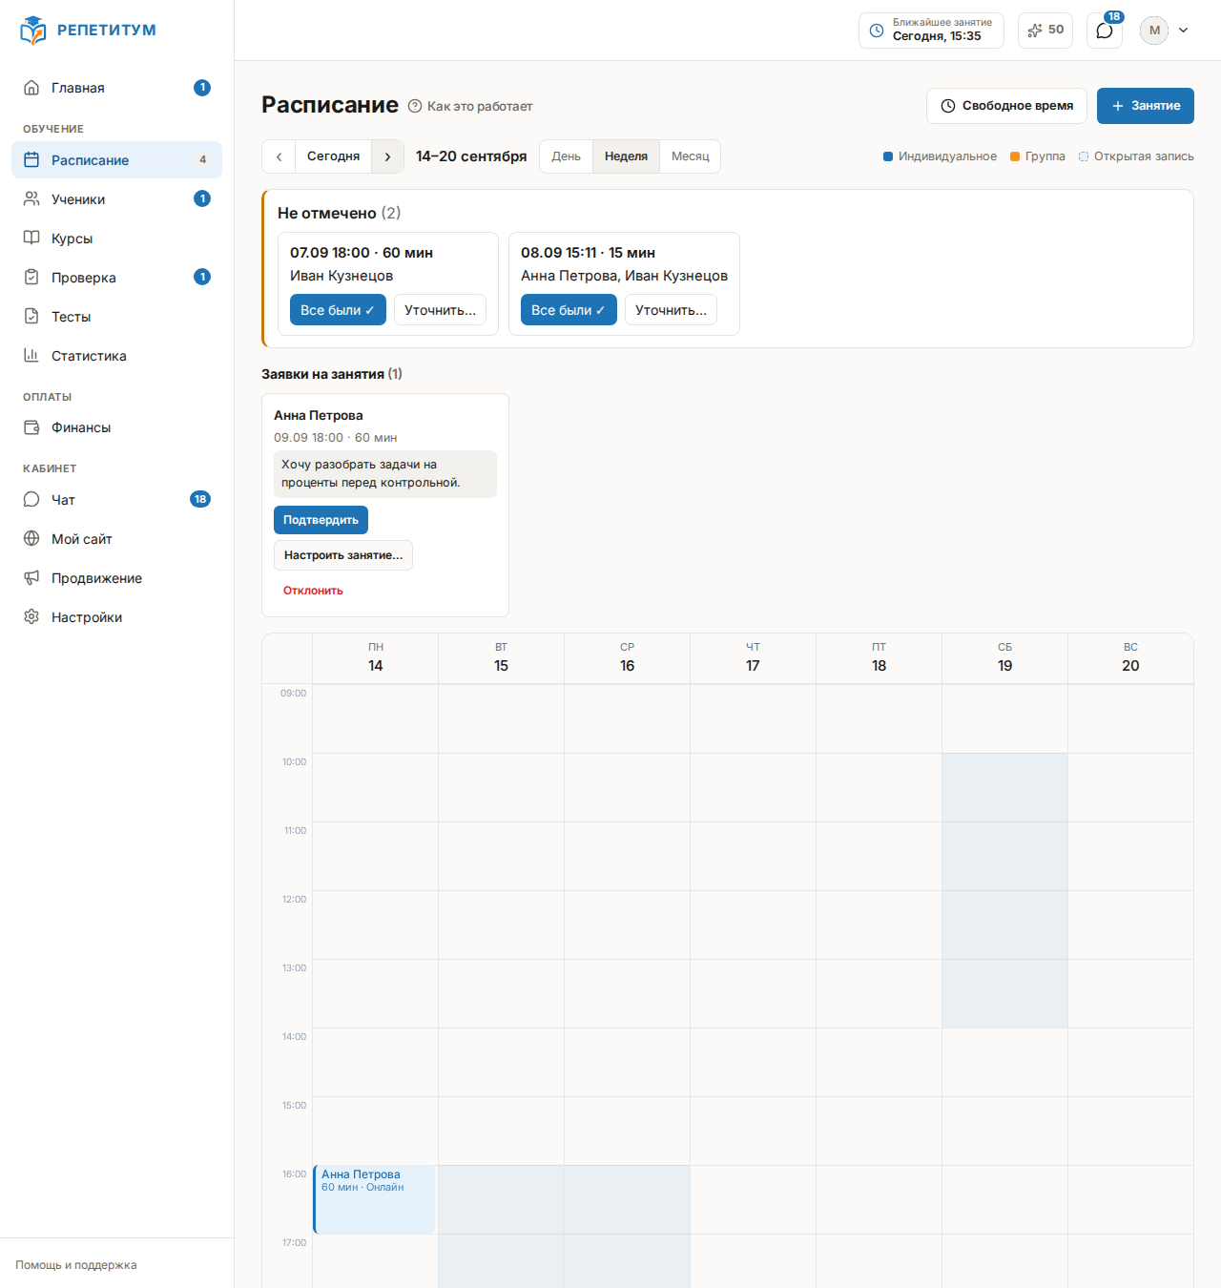Click the Настройки gear icon
Viewport: 1221px width, 1288px height.
(31, 617)
